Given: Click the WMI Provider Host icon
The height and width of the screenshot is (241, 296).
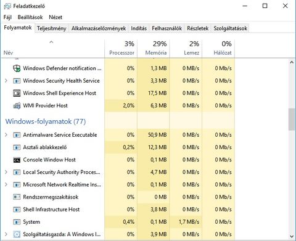Looking at the screenshot, I should click(17, 105).
